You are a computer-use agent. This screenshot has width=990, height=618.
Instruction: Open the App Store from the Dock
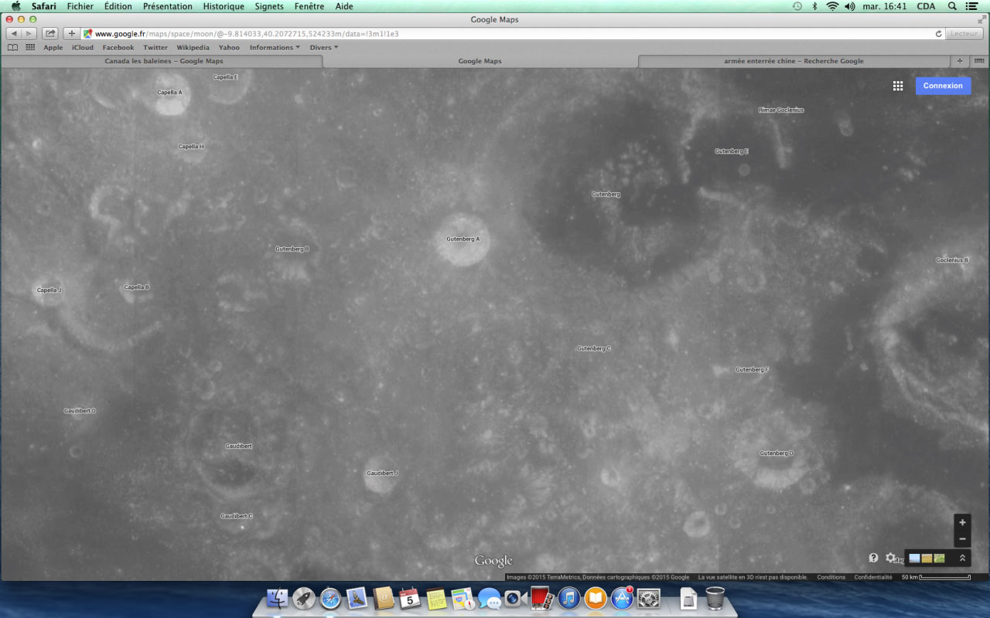click(622, 598)
